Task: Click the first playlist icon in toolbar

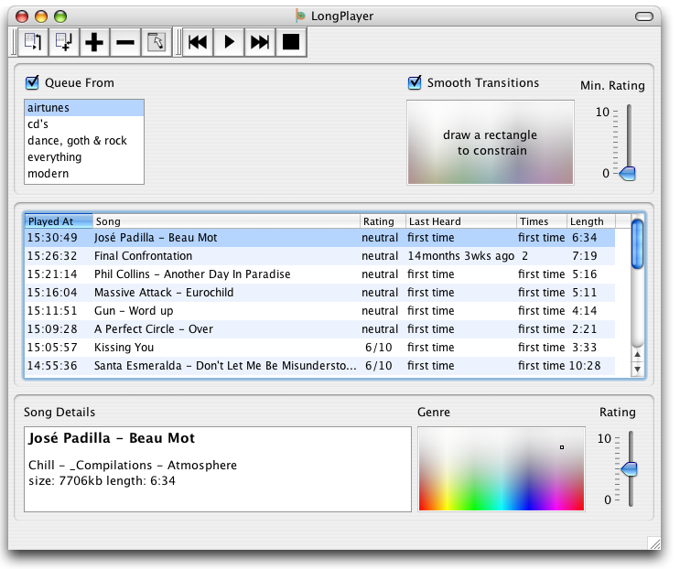Action: pyautogui.click(x=34, y=42)
